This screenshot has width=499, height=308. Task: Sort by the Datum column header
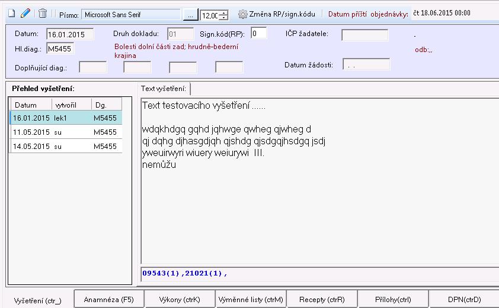[31, 105]
